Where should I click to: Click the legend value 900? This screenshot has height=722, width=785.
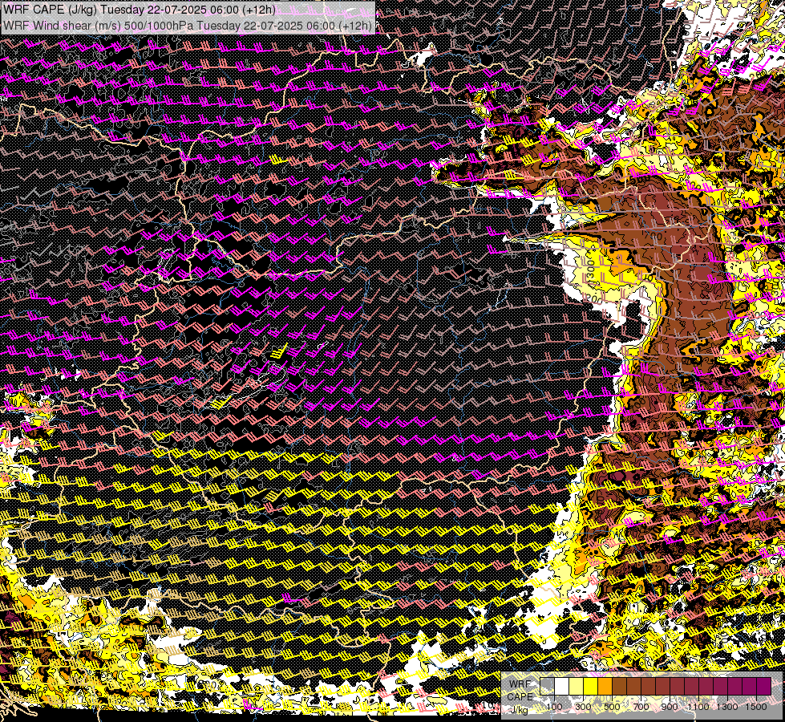pos(670,707)
